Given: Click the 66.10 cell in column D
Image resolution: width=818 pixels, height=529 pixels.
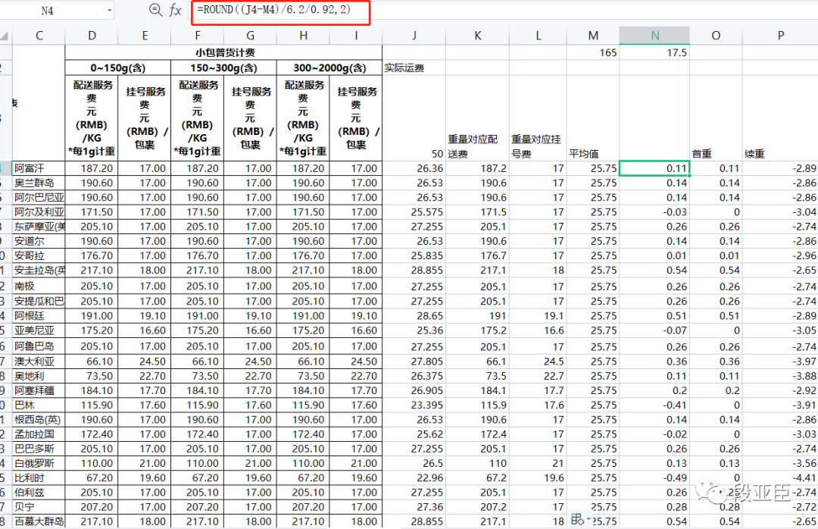Looking at the screenshot, I should 92,362.
